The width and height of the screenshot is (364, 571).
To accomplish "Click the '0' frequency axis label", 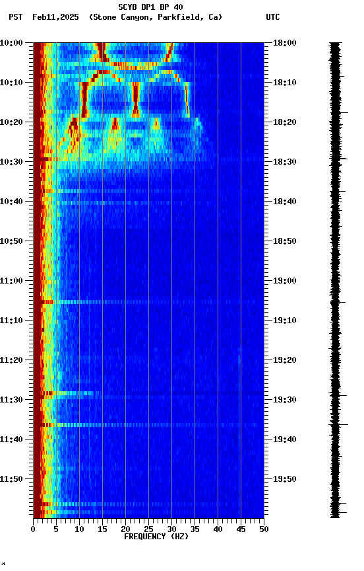I will [x=33, y=529].
